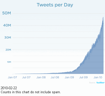The width and height of the screenshot is (105, 96).
Task: Click the Jul 07 x-axis label
Action: pos(26,77)
